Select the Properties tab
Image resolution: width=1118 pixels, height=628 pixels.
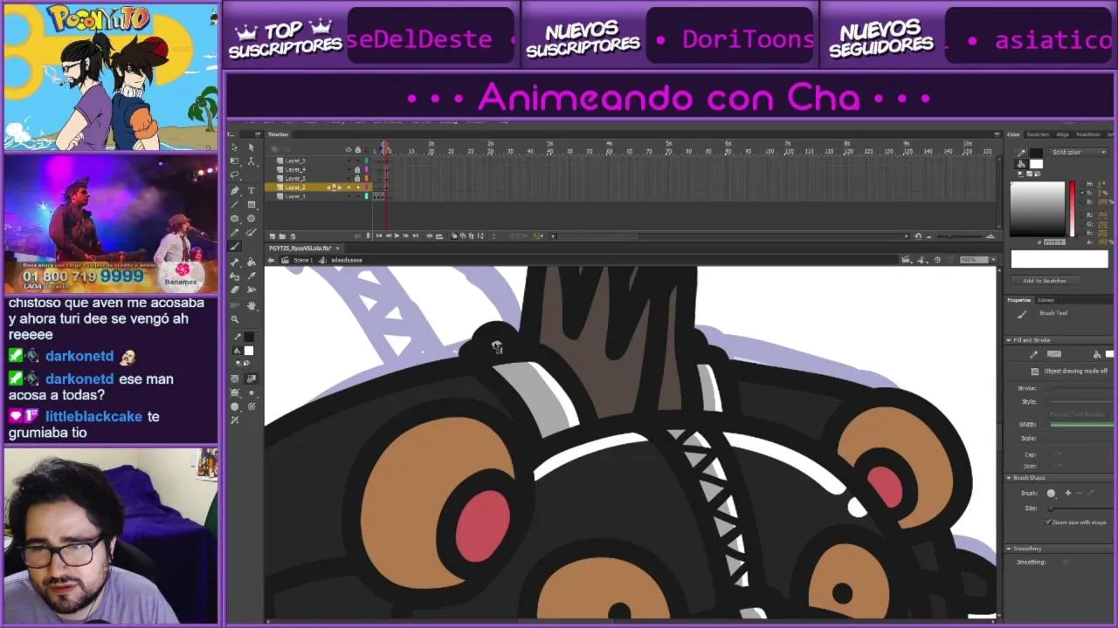click(x=1019, y=300)
